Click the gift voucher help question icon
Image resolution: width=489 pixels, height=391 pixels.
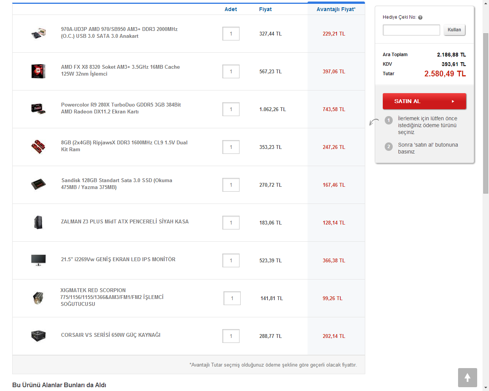420,18
